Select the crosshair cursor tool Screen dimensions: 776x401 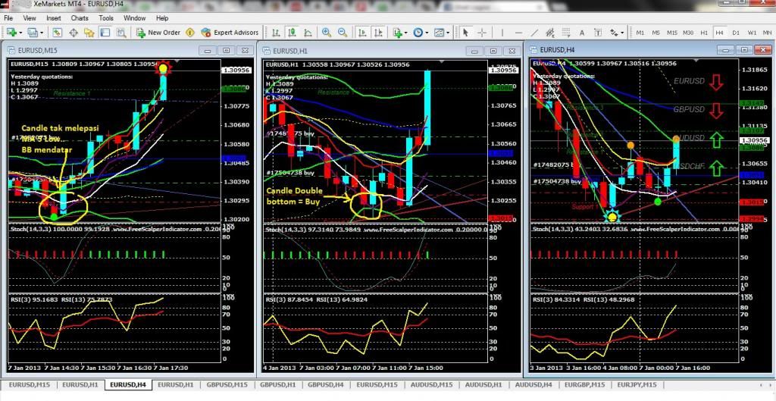(482, 33)
